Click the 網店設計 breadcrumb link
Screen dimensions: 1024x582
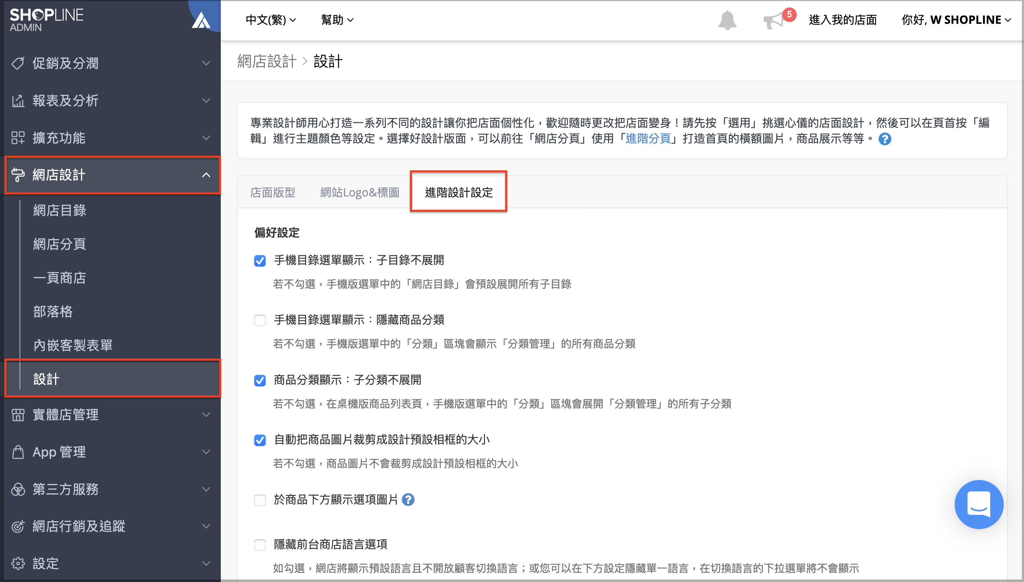[x=267, y=61]
